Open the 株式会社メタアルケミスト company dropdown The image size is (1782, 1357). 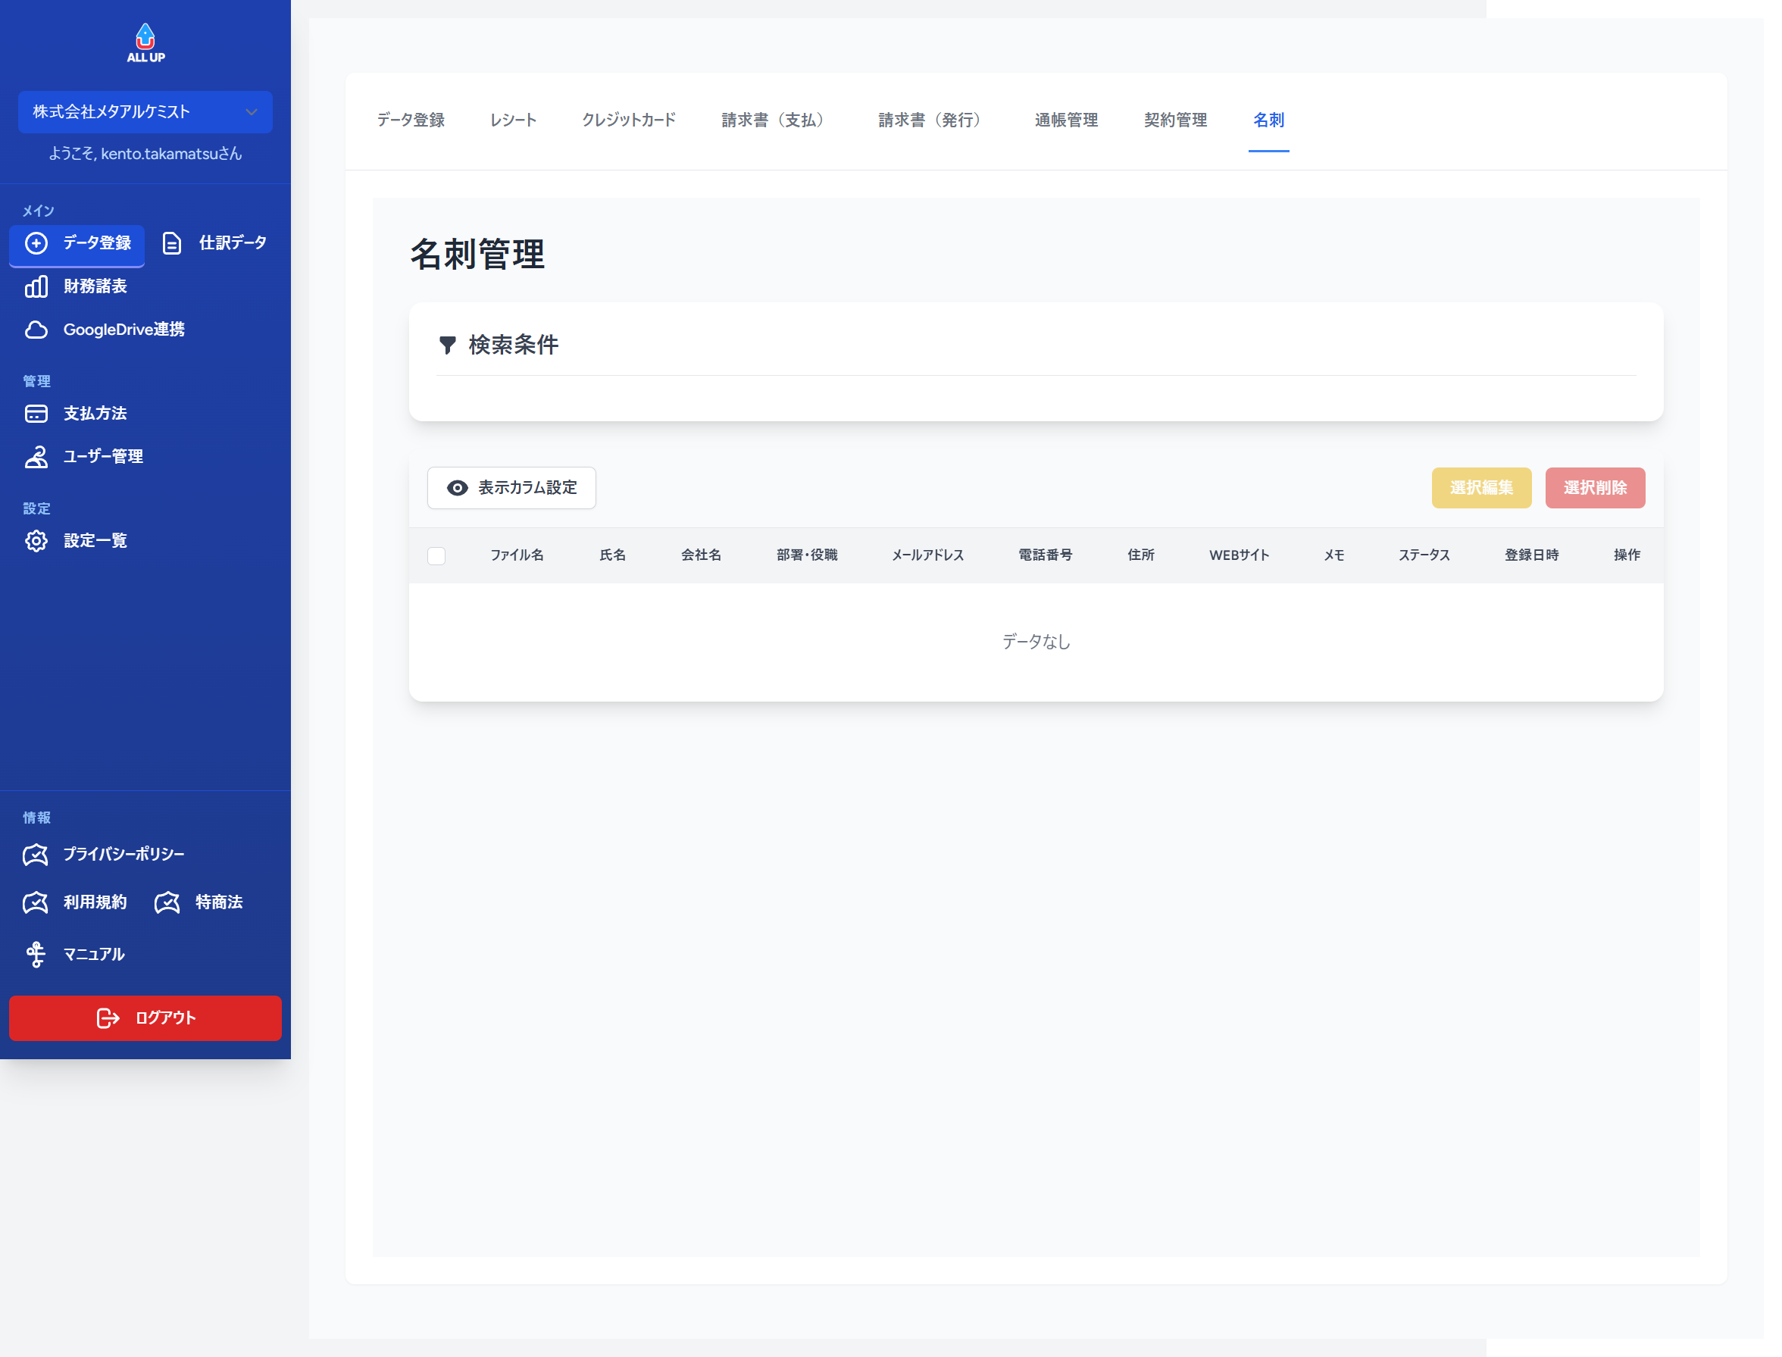(x=145, y=111)
